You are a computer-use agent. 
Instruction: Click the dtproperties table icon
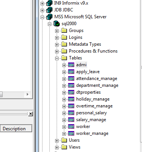tap(71, 92)
